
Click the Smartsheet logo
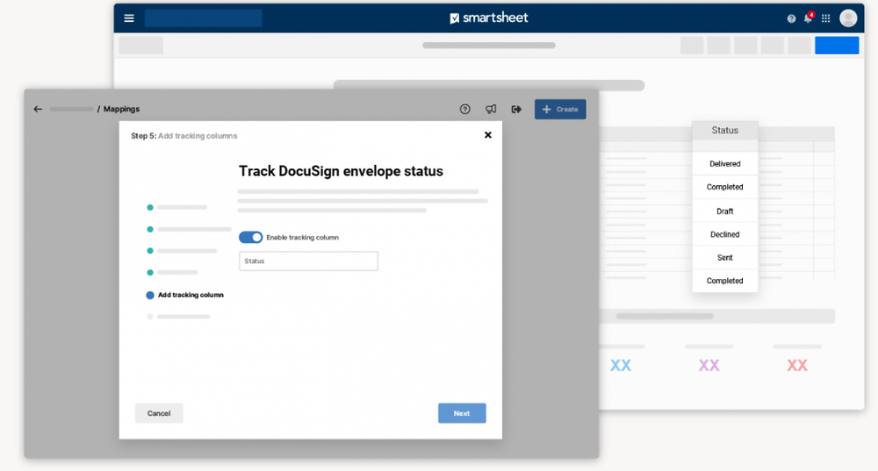point(489,18)
